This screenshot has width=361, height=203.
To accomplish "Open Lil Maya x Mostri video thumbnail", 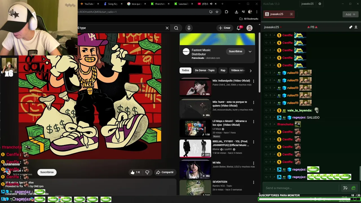I will coord(195,128).
